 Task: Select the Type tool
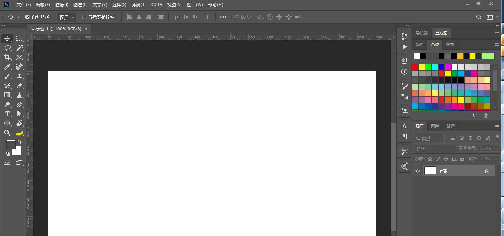[x=7, y=114]
